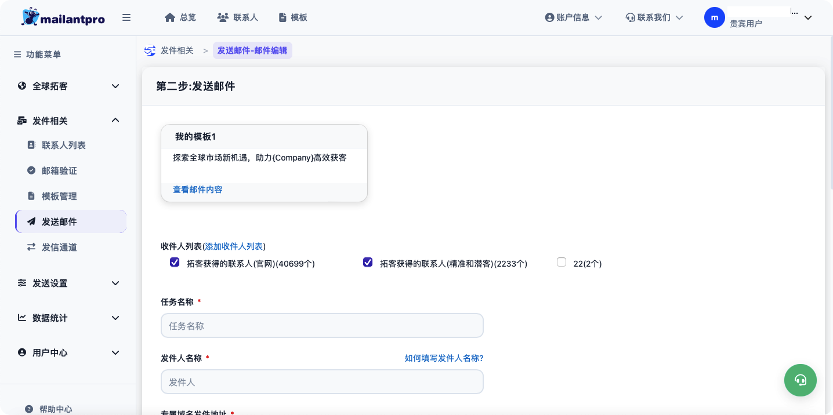Uncheck 拓客获得的联系人(精准和潜客) checkbox
The height and width of the screenshot is (415, 833).
368,263
